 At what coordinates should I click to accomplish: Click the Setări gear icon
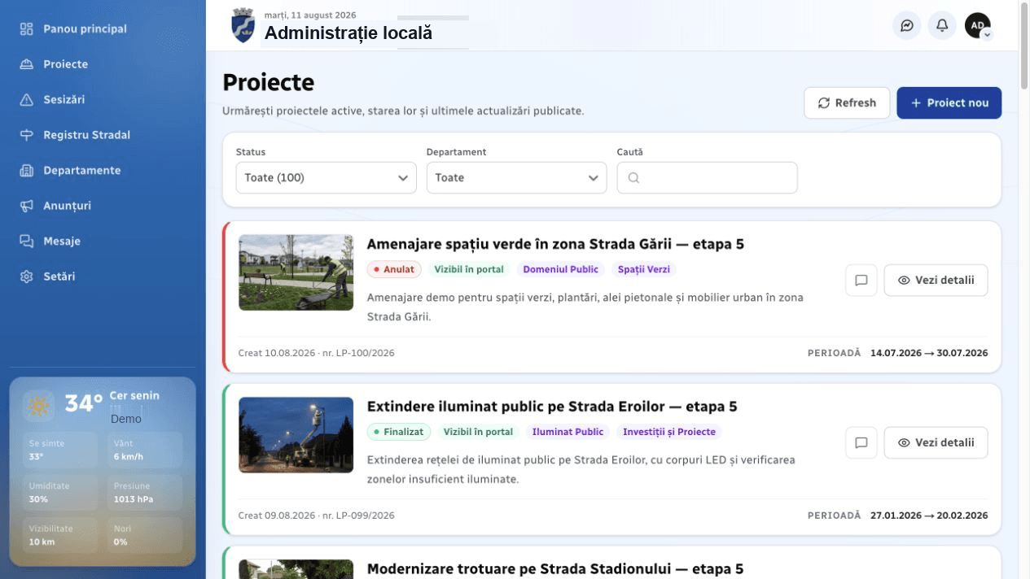click(x=27, y=276)
